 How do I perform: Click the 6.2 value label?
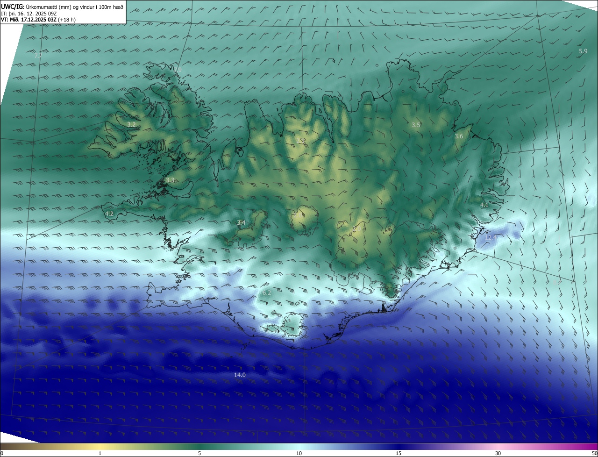click(x=267, y=293)
